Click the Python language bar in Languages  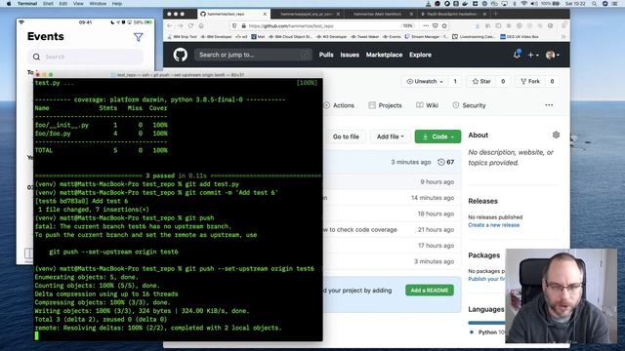pos(486,323)
